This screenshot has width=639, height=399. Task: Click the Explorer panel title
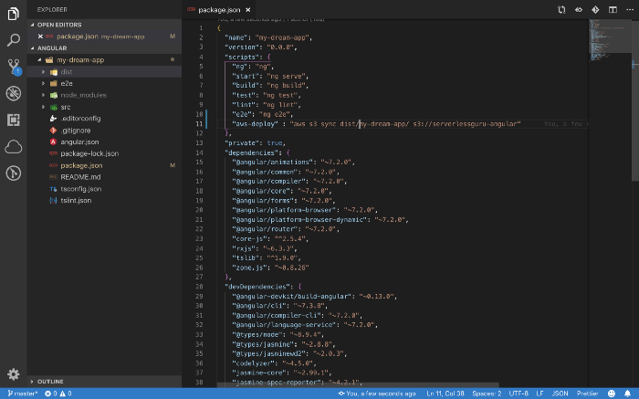[52, 9]
